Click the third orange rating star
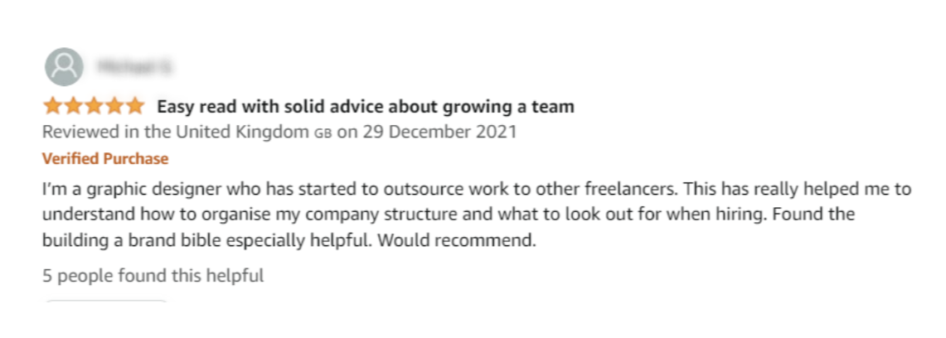The width and height of the screenshot is (946, 338). pos(94,107)
